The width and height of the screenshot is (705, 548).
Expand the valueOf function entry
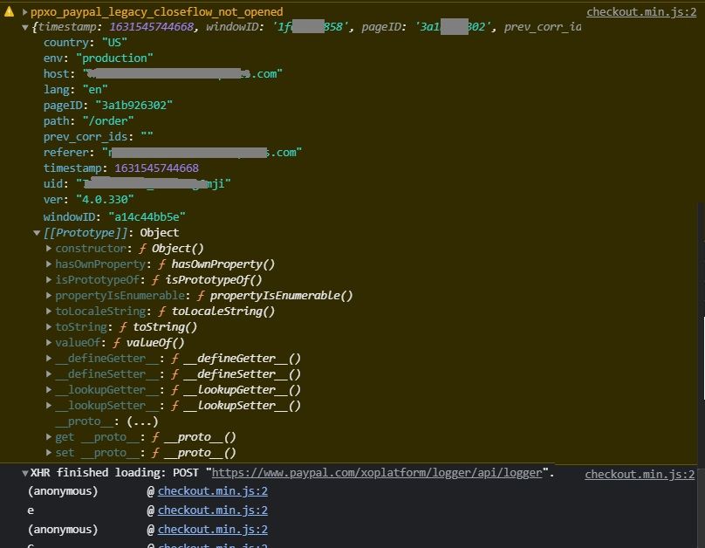[x=49, y=343]
